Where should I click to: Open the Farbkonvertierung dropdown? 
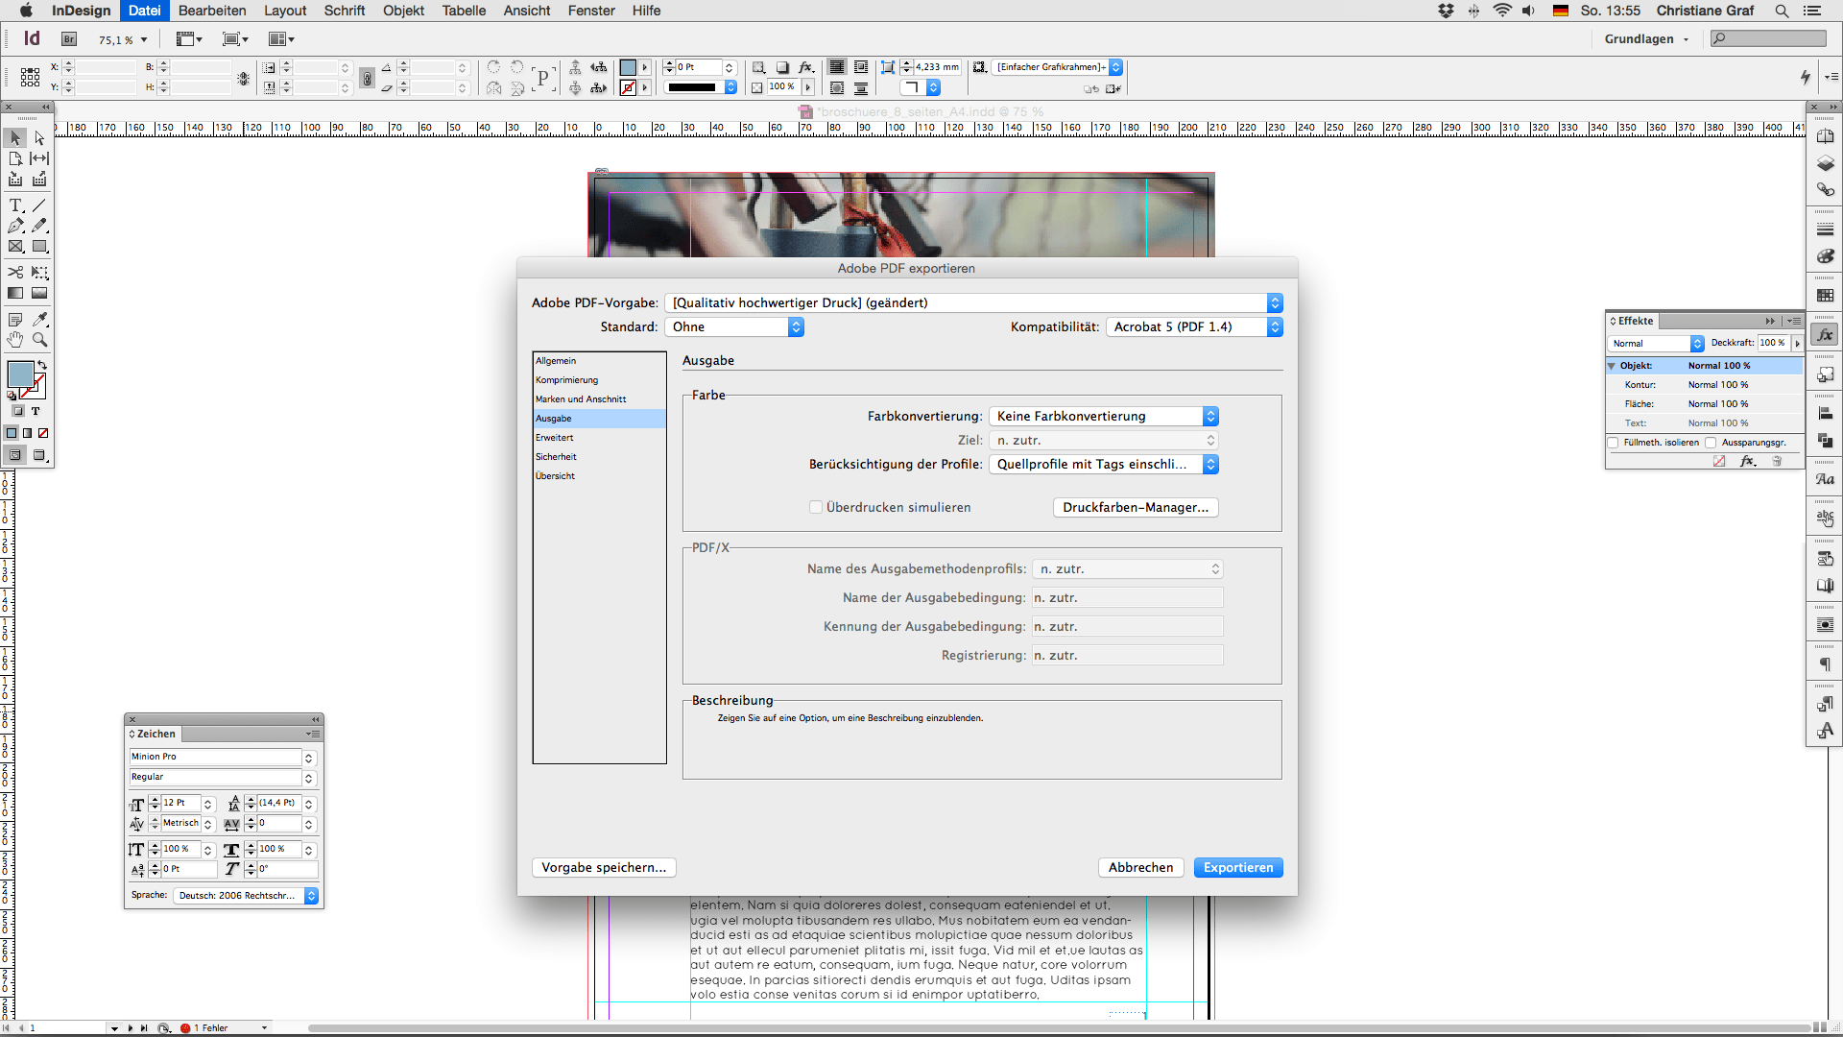1104,416
